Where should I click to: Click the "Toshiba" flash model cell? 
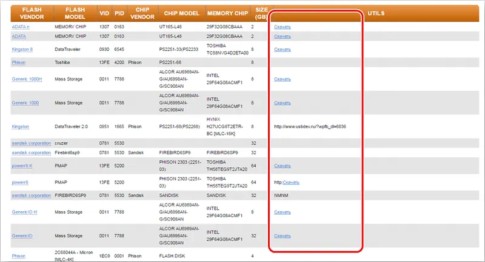[62, 62]
